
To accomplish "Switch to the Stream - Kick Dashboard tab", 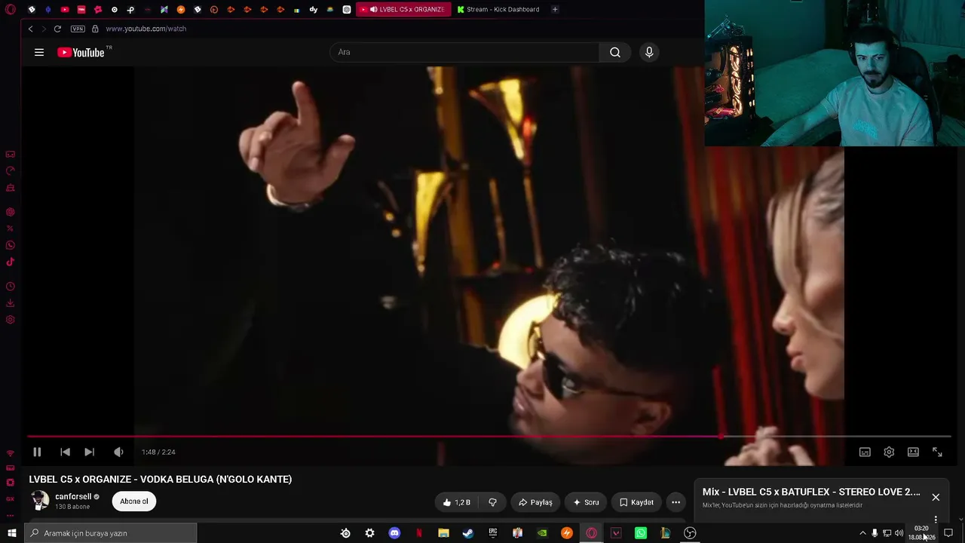I will click(498, 10).
